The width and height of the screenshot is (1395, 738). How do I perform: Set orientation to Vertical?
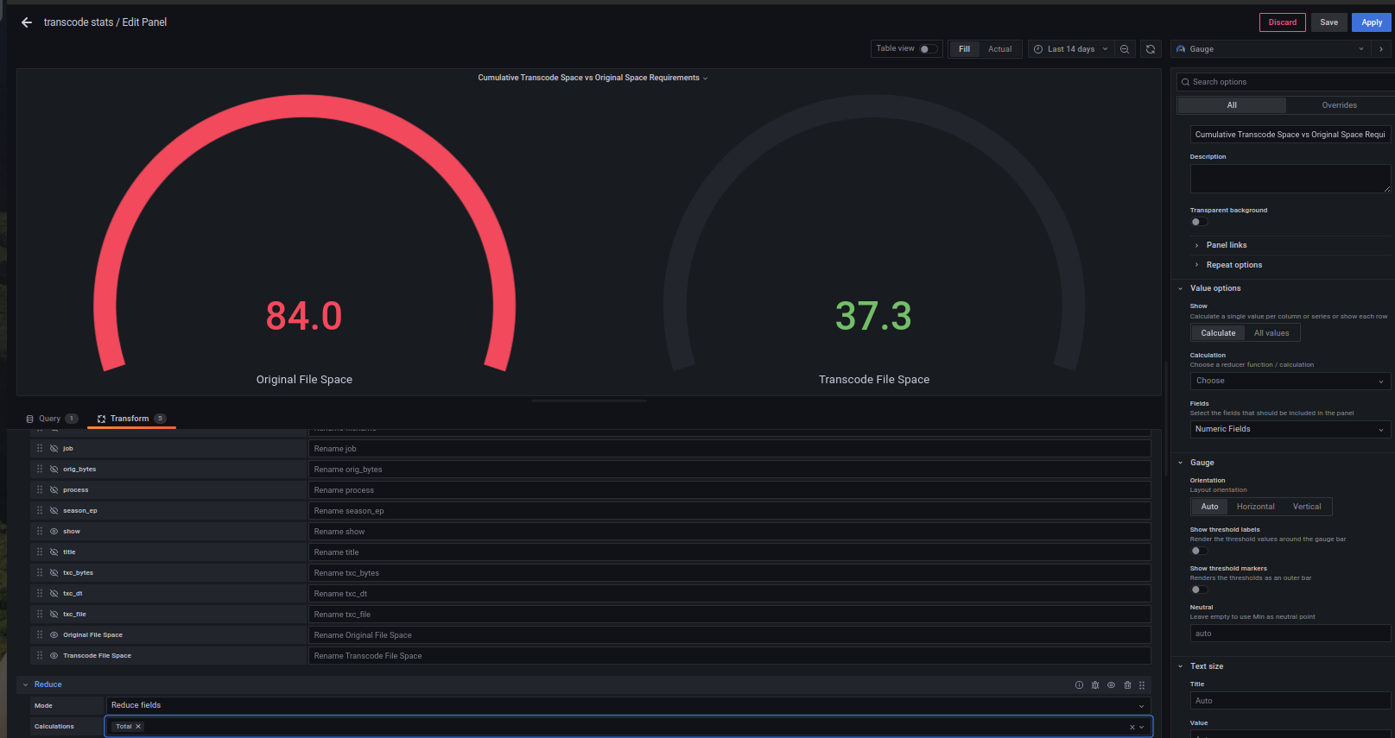(1307, 507)
